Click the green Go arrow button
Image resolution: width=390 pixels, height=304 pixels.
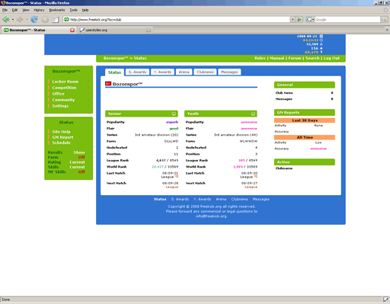coord(299,19)
